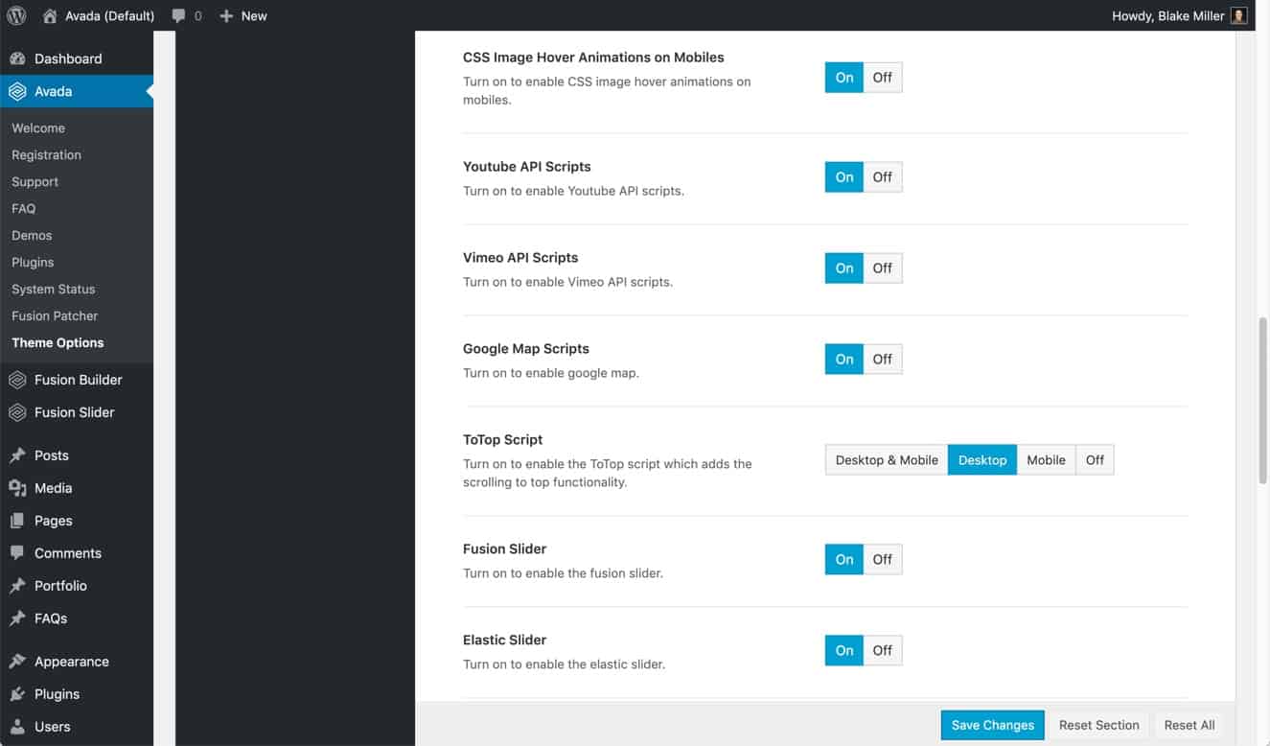Image resolution: width=1270 pixels, height=746 pixels.
Task: Select Desktop & Mobile for ToTop Script
Action: [887, 460]
